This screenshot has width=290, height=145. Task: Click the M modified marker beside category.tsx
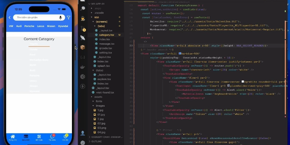point(119,35)
